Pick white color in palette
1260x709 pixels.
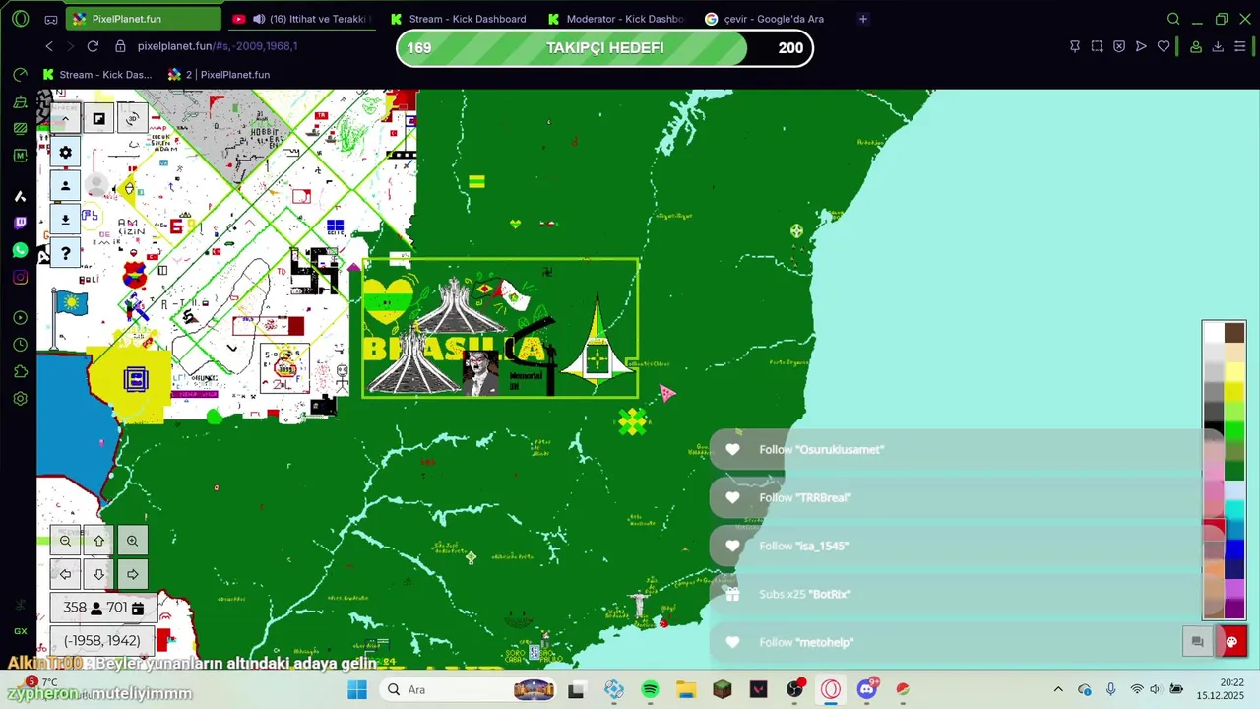[x=1214, y=333]
